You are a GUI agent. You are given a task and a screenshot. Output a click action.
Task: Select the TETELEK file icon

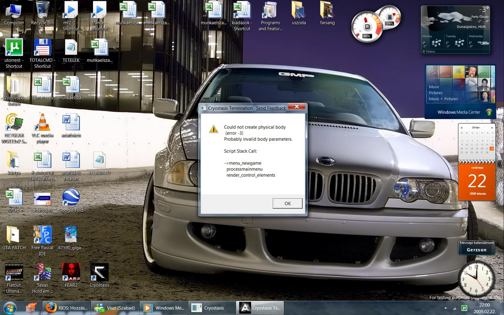(x=71, y=51)
